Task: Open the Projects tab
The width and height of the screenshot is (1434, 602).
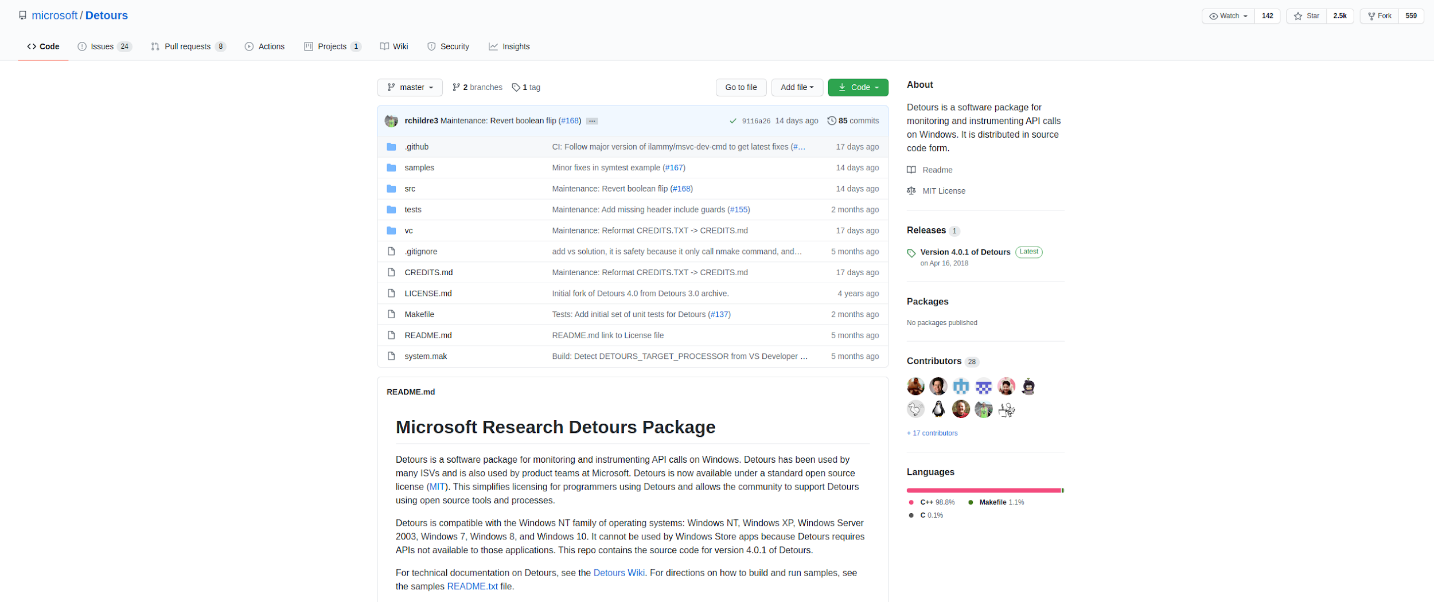Action: click(332, 46)
